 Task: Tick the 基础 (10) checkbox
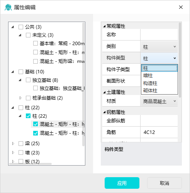21,72
